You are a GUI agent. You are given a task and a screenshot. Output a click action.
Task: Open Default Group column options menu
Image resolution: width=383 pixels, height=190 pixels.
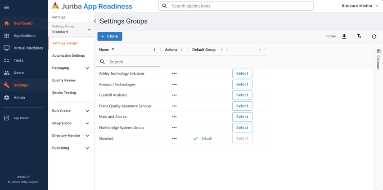[222, 50]
